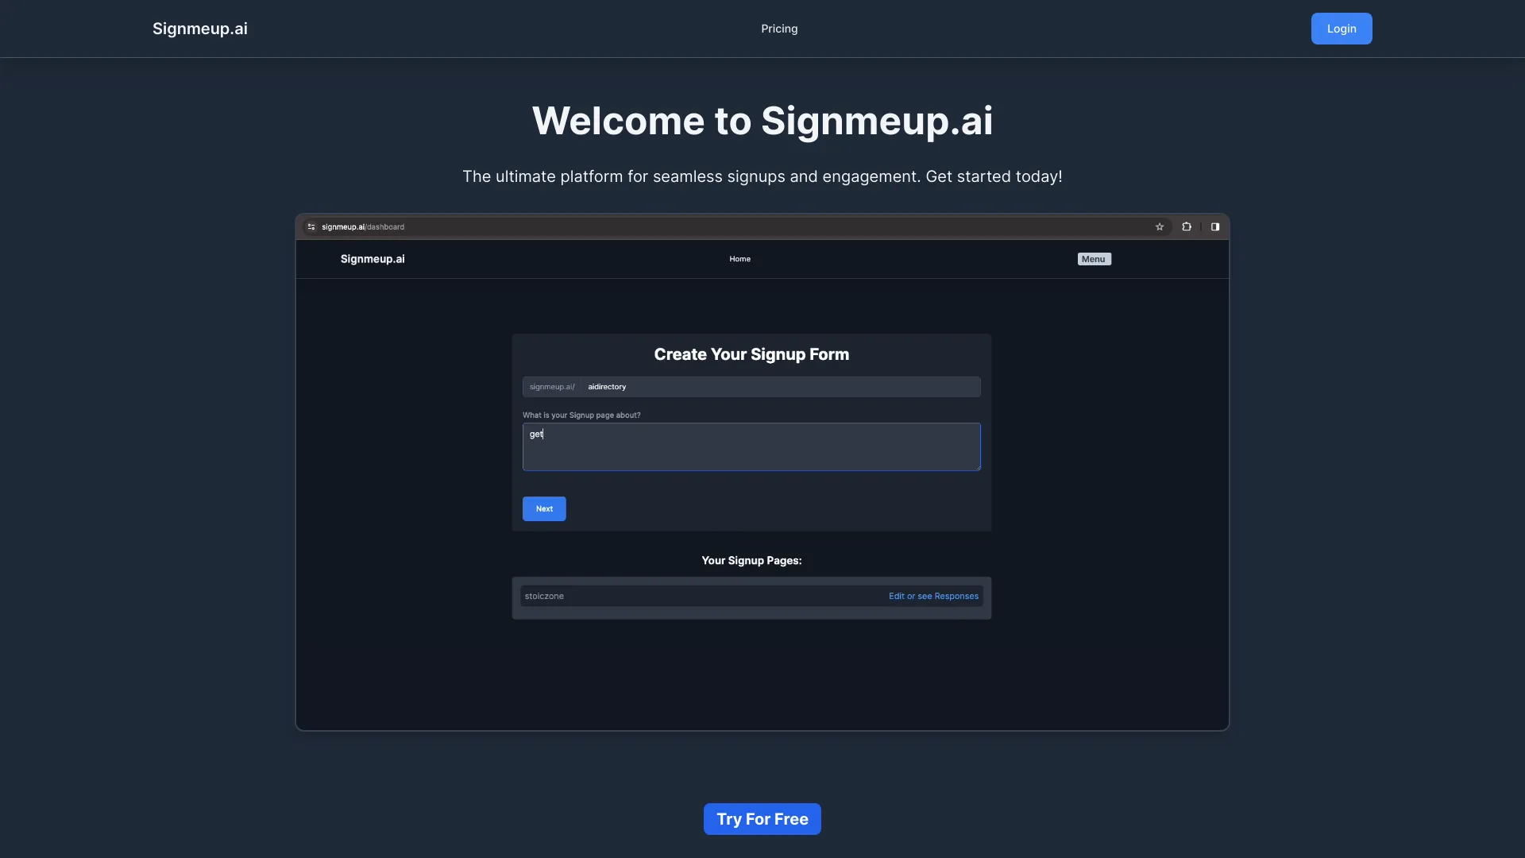The image size is (1525, 858).
Task: Click the Login button
Action: tap(1341, 29)
